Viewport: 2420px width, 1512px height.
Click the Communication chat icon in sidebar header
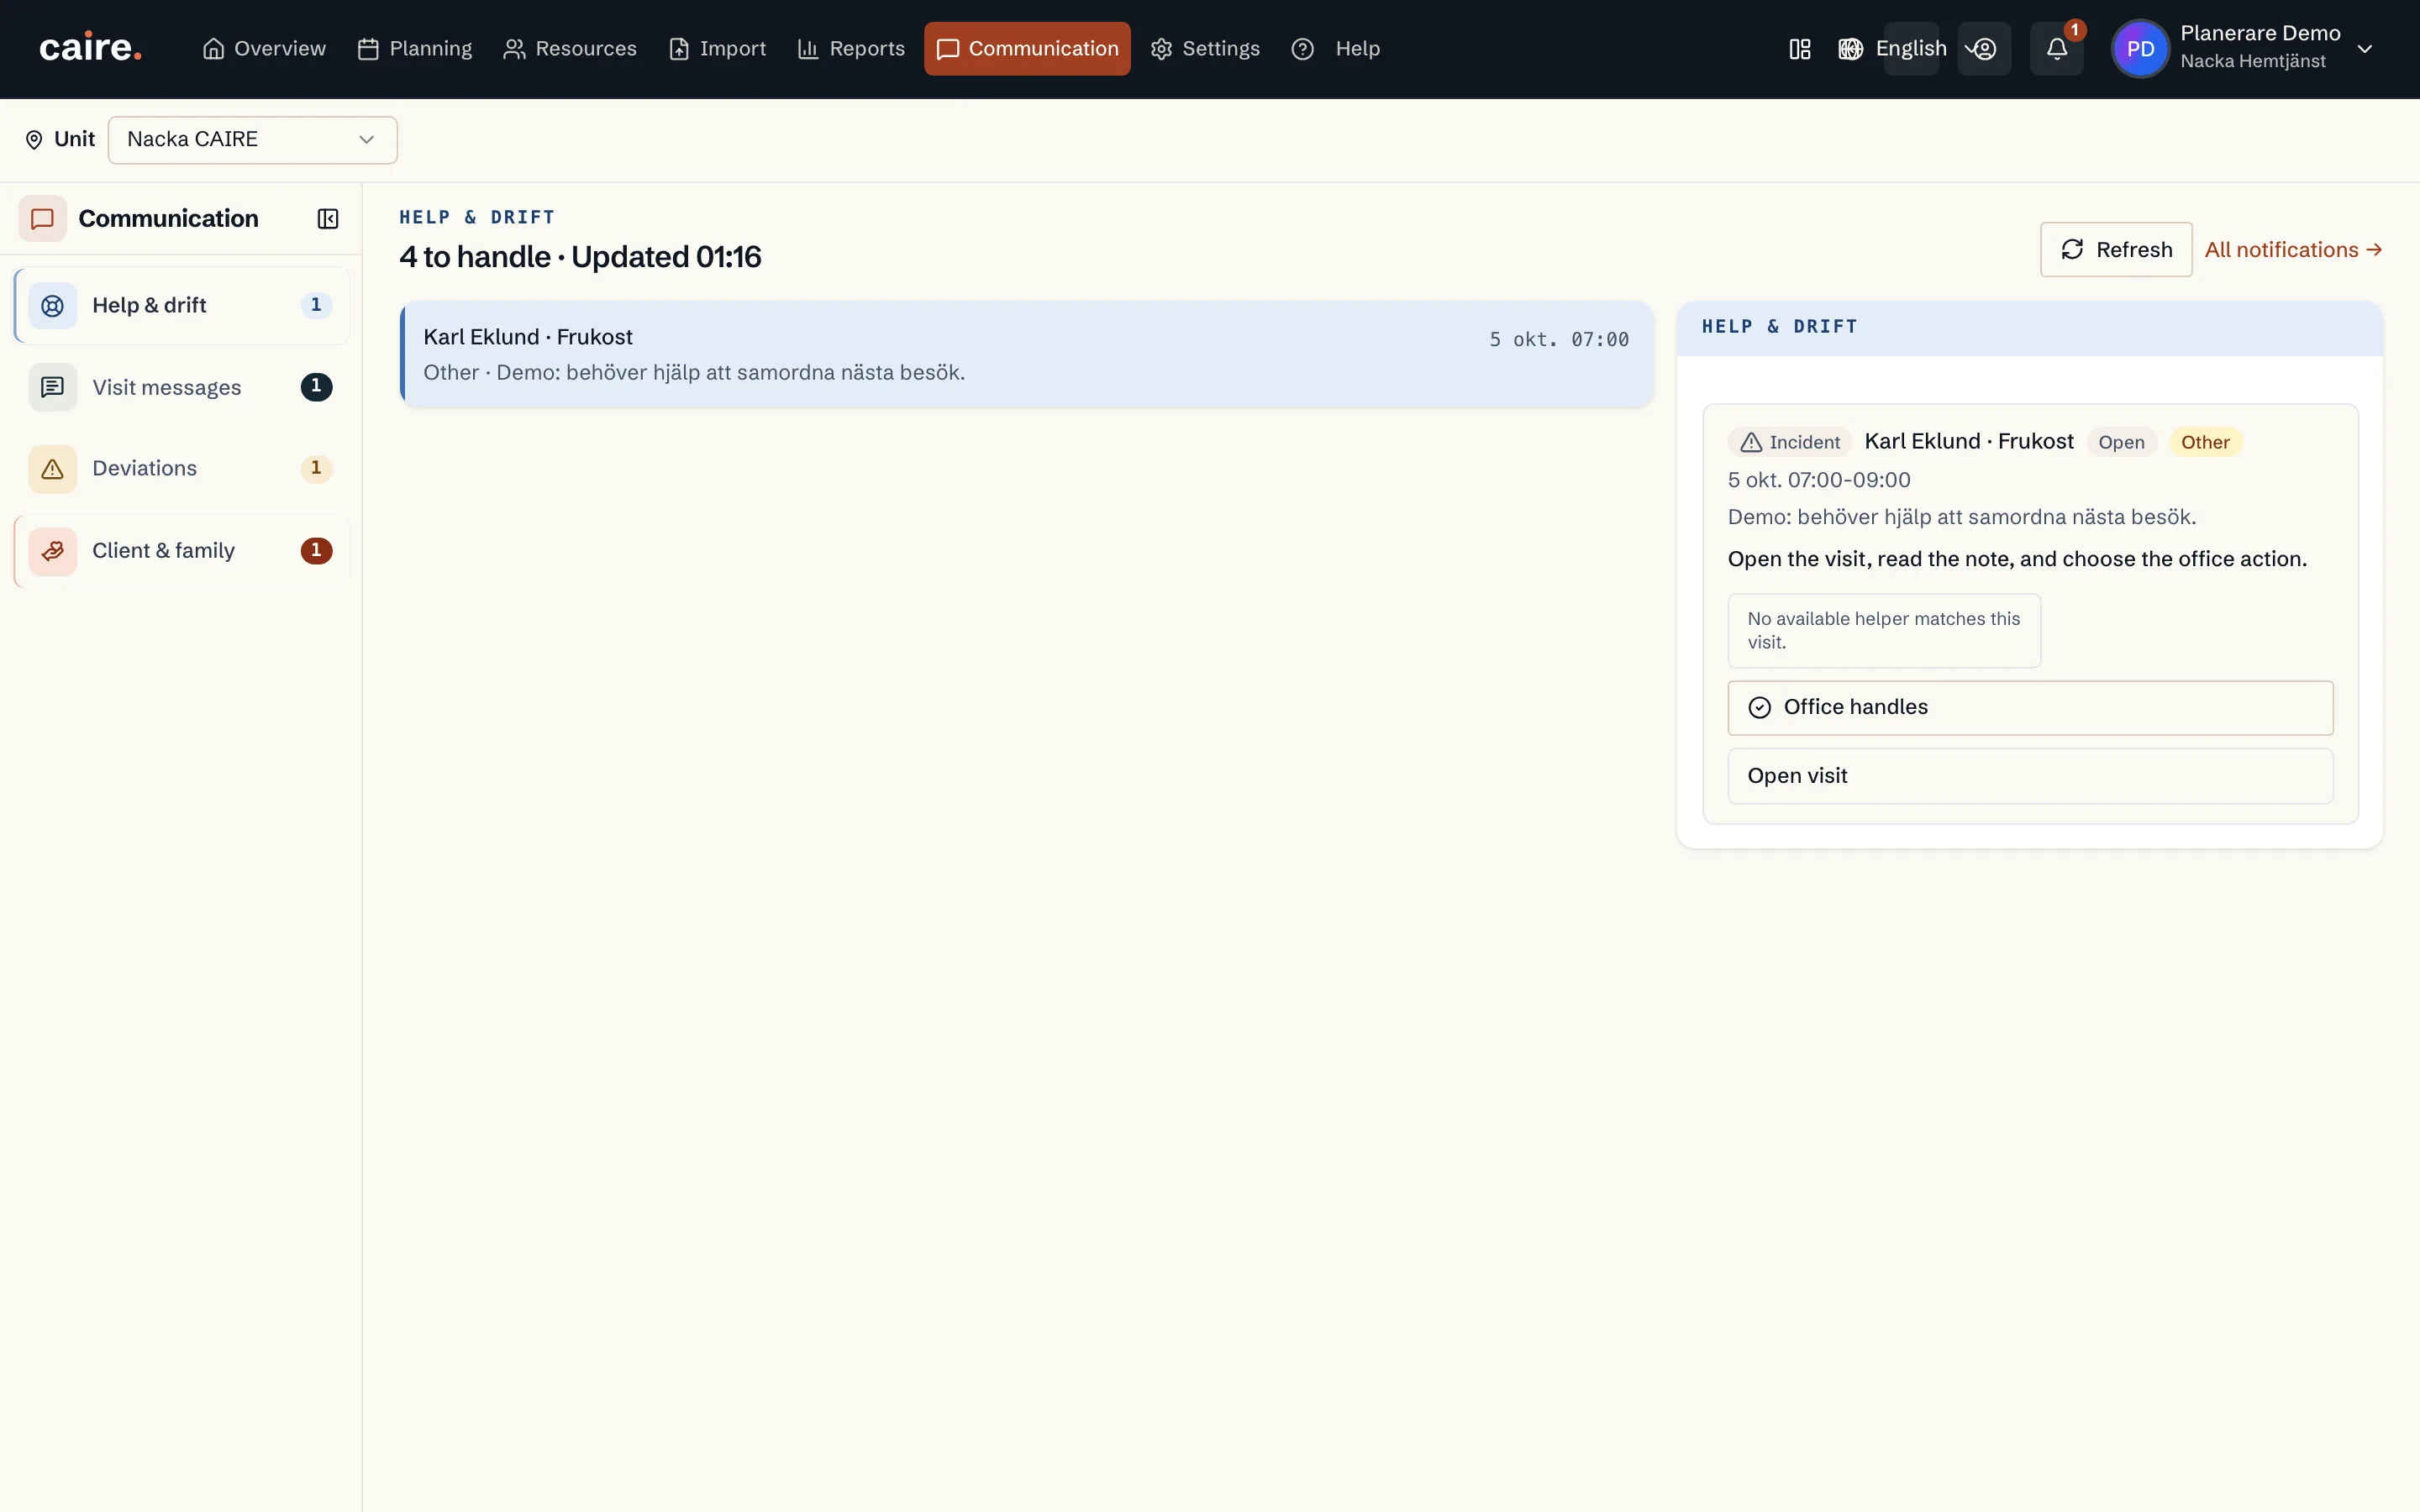[42, 219]
